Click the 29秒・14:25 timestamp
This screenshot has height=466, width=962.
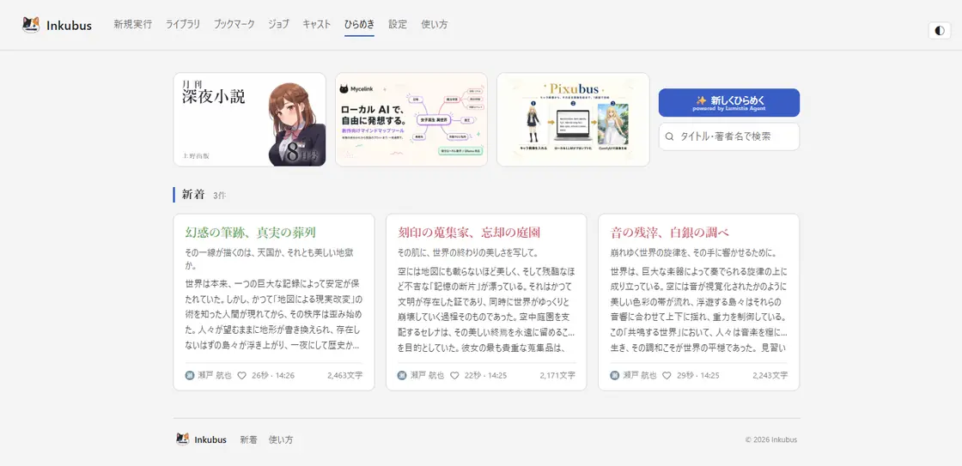pos(698,375)
